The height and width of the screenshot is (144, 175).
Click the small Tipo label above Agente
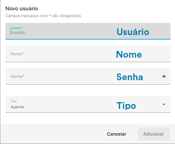pyautogui.click(x=14, y=101)
